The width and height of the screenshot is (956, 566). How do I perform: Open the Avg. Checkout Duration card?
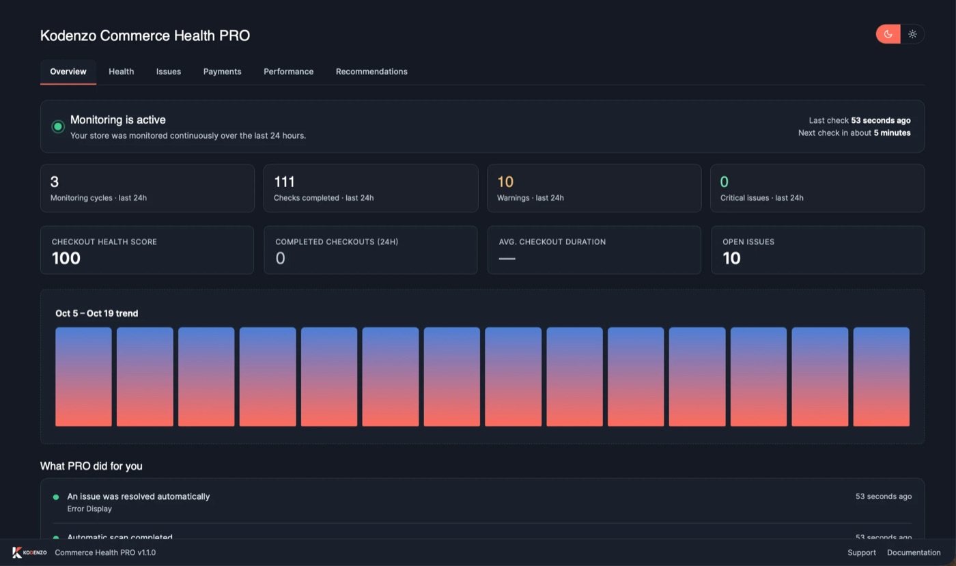tap(594, 251)
